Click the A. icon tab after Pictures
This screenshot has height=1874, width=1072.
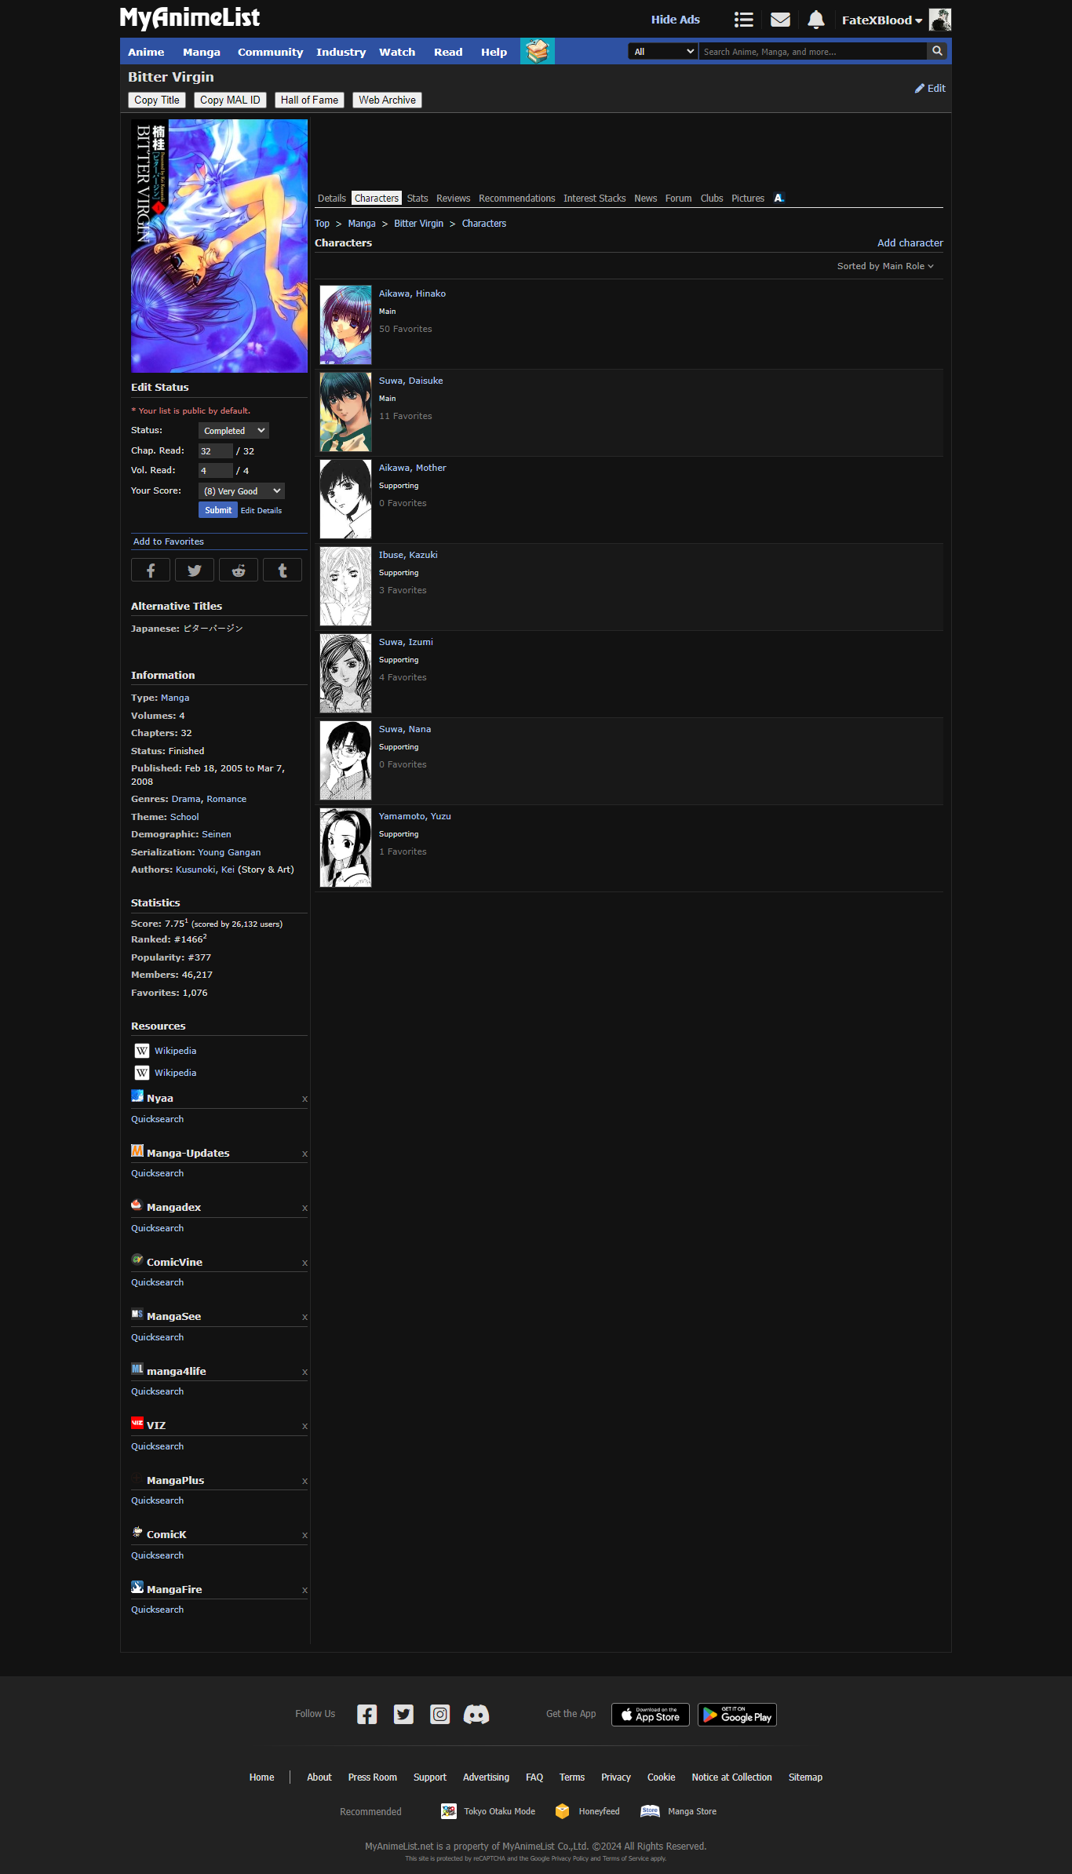778,199
